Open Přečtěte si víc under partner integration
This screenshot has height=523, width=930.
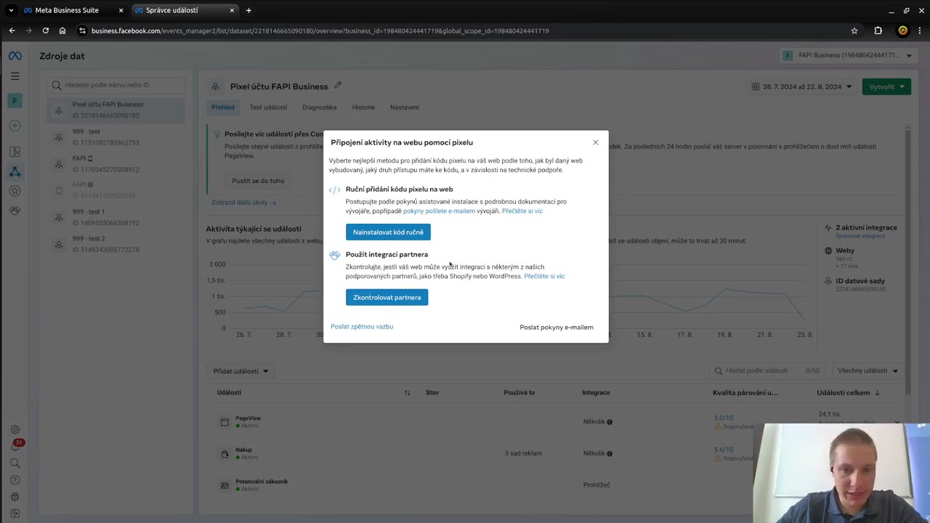click(x=544, y=277)
